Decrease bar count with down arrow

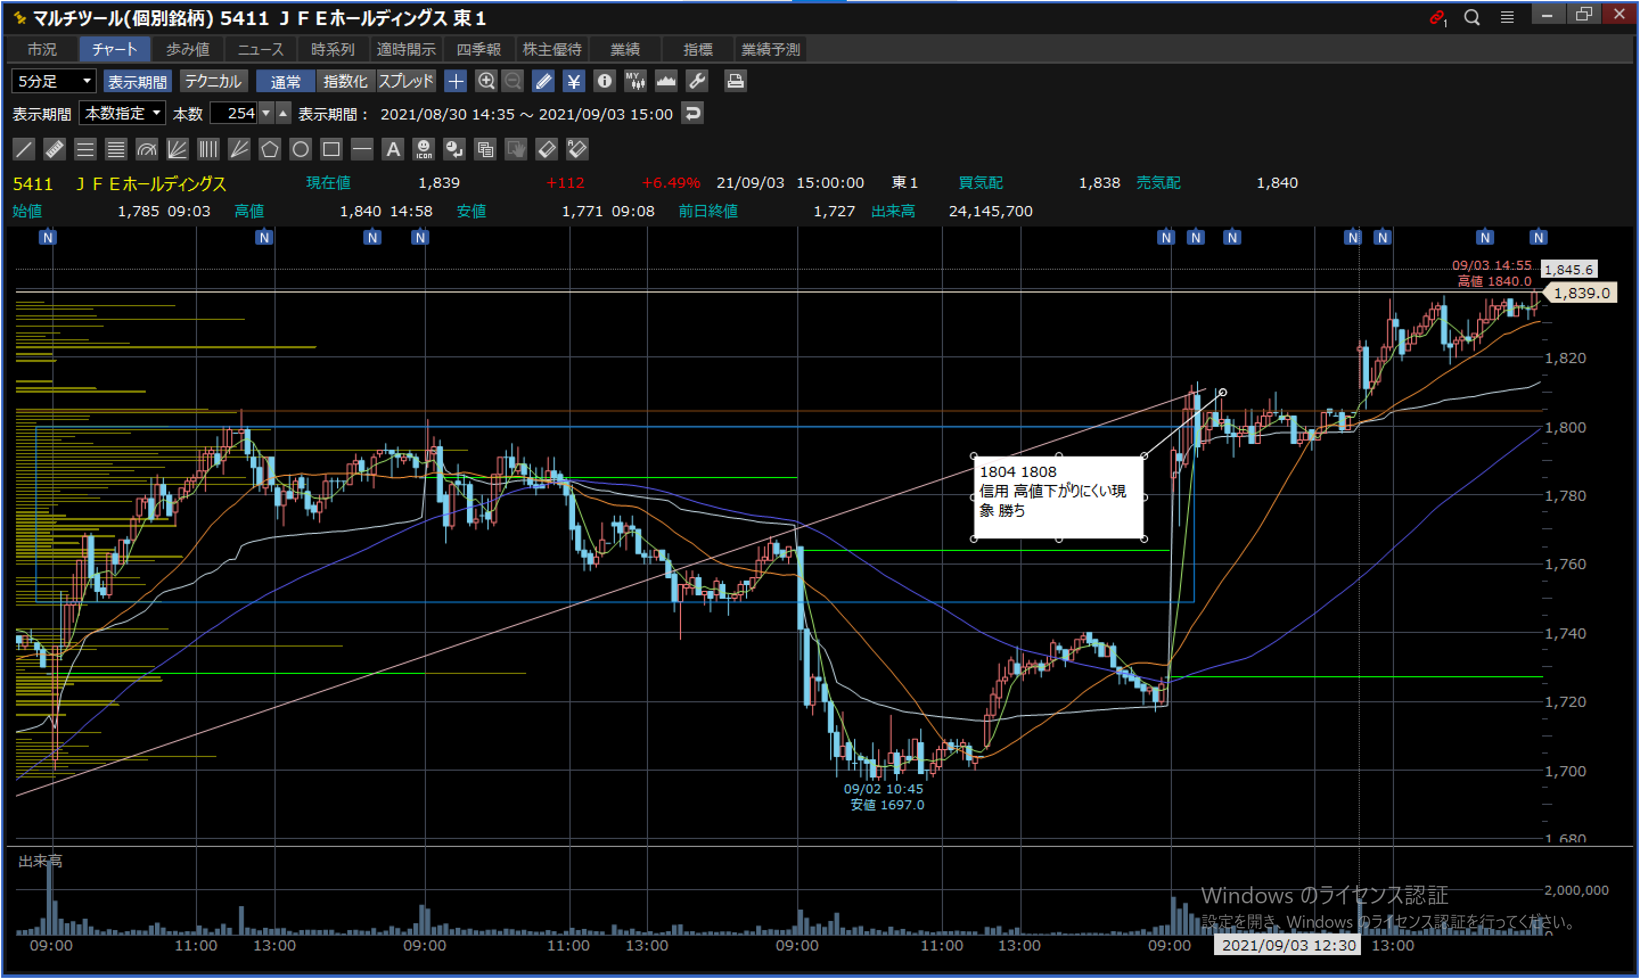coord(266,113)
